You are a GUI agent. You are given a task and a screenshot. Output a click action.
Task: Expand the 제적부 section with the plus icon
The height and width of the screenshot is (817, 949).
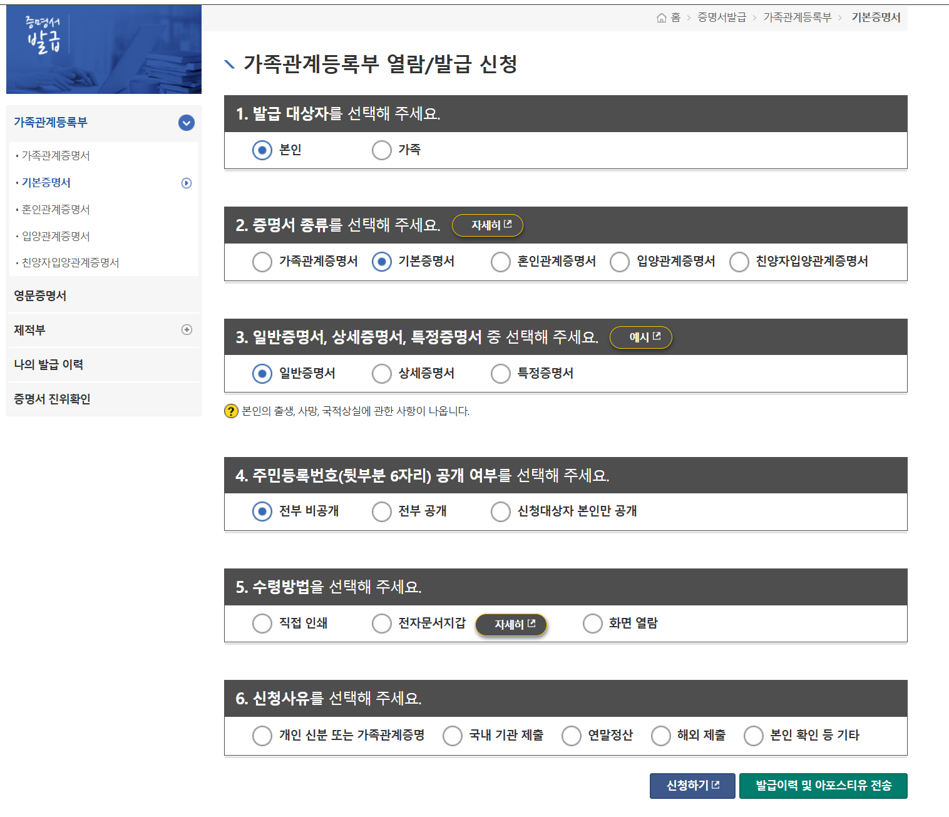tap(187, 330)
